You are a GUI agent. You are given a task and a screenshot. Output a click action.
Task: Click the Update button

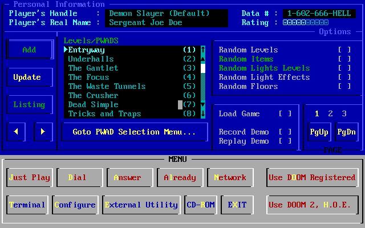pos(30,77)
